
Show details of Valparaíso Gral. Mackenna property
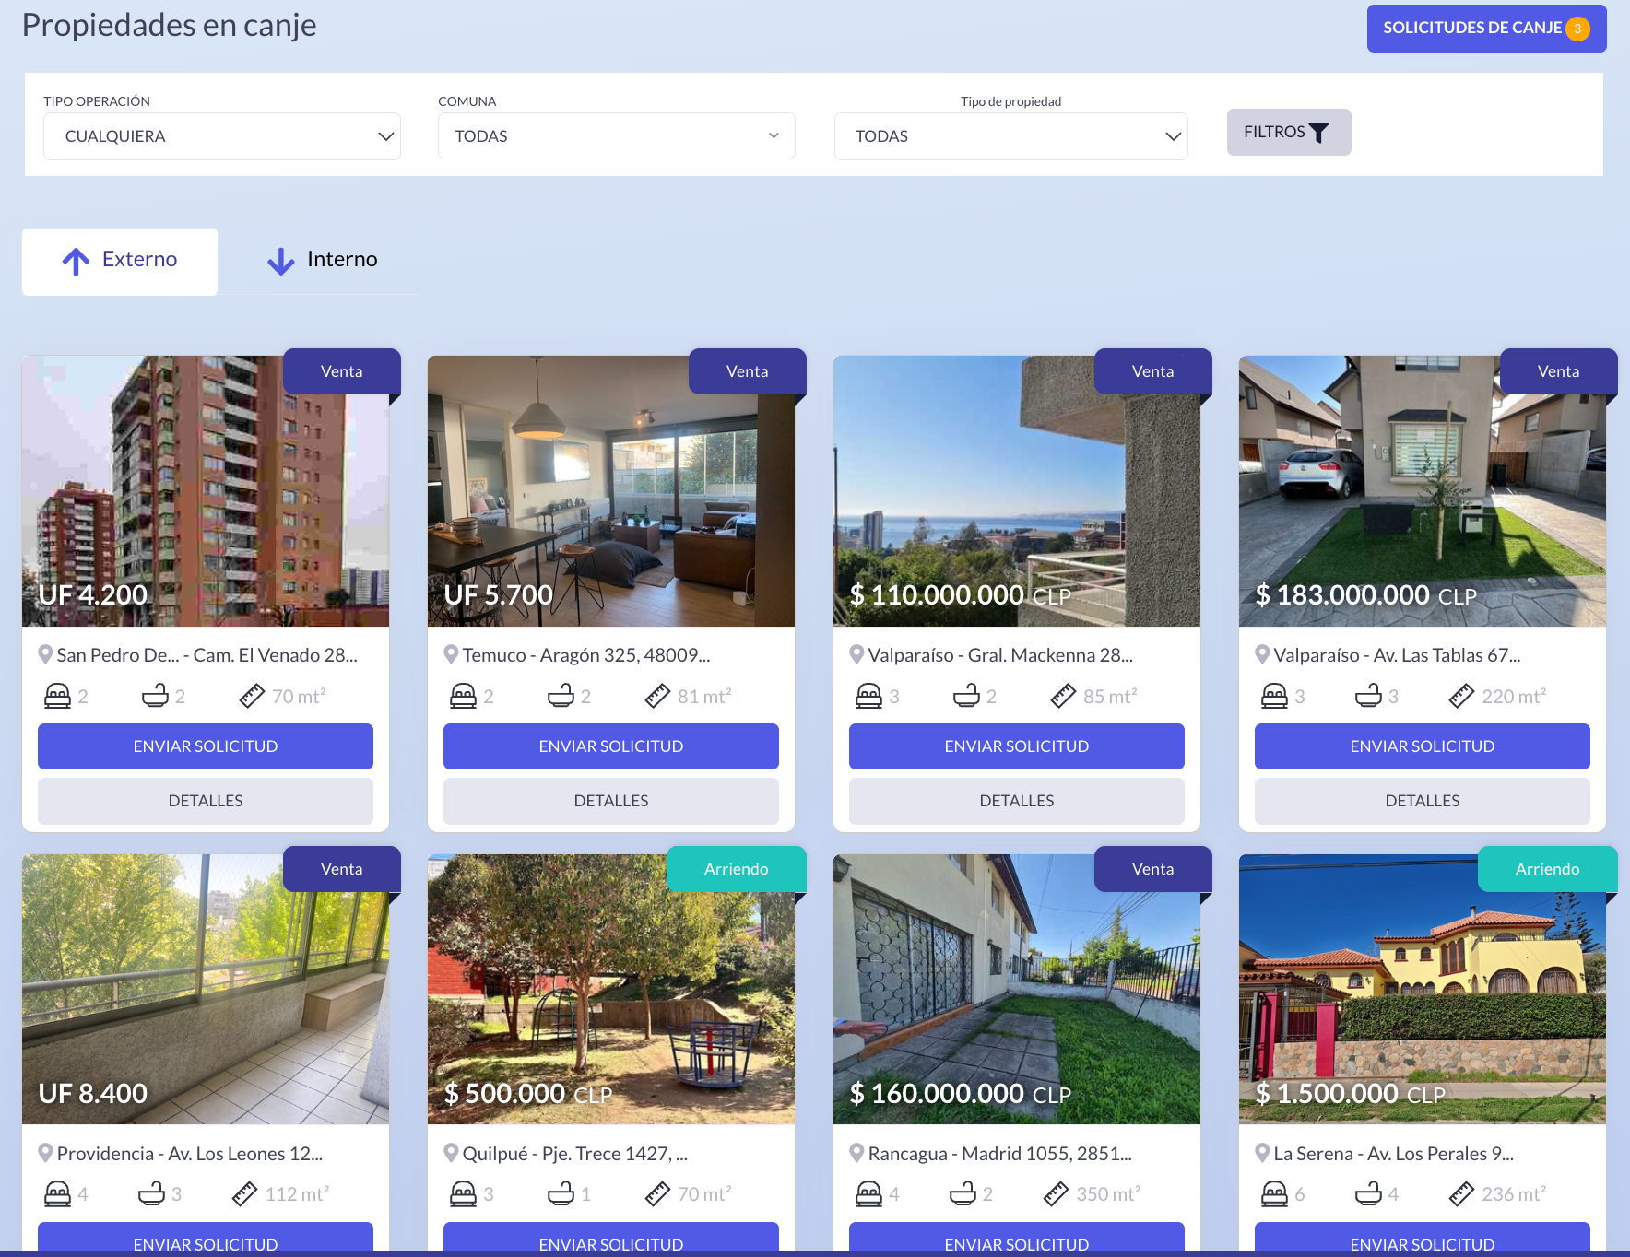1017,801
